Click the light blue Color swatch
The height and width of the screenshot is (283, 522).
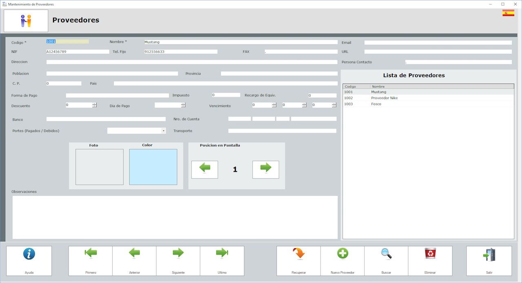[x=153, y=167]
